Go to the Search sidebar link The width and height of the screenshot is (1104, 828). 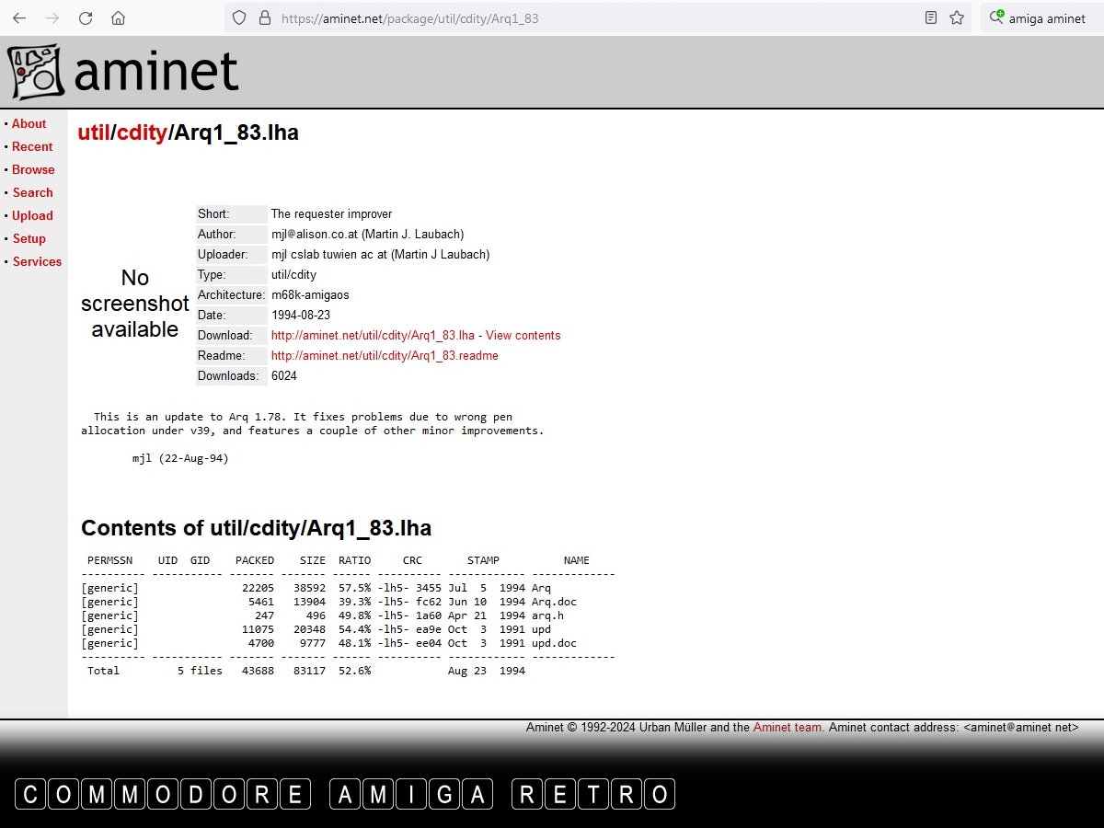click(33, 192)
